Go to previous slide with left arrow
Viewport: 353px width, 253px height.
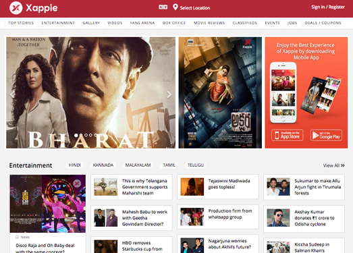tap(12, 94)
